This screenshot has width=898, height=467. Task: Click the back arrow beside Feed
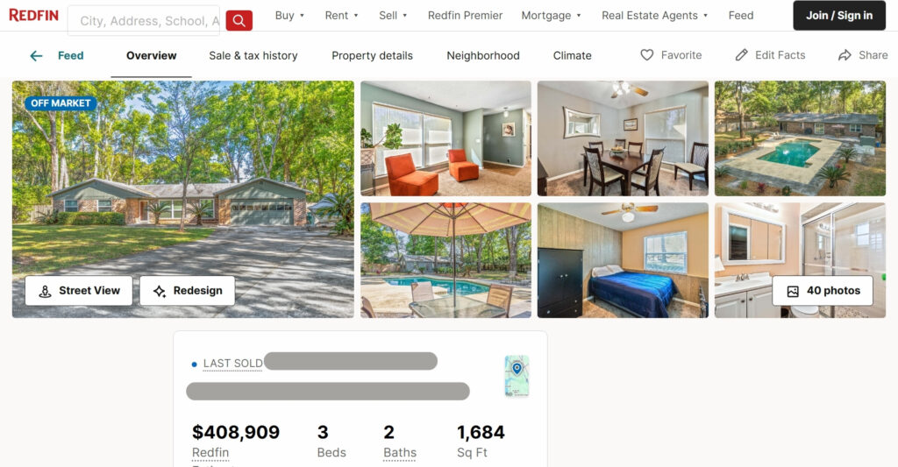tap(36, 55)
